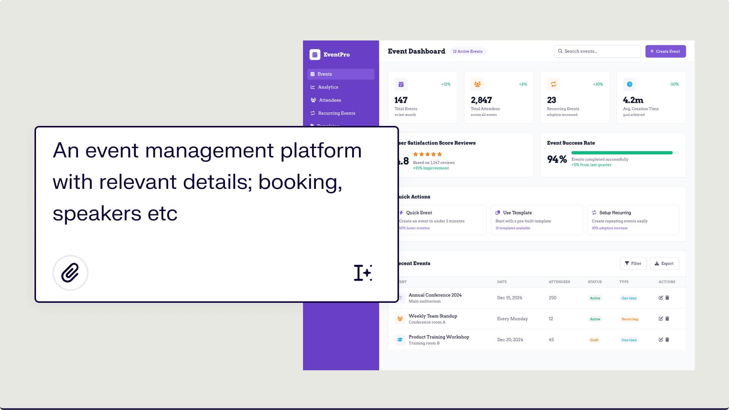Viewport: 729px width, 410px height.
Task: Select the Use Template copy icon
Action: [498, 212]
